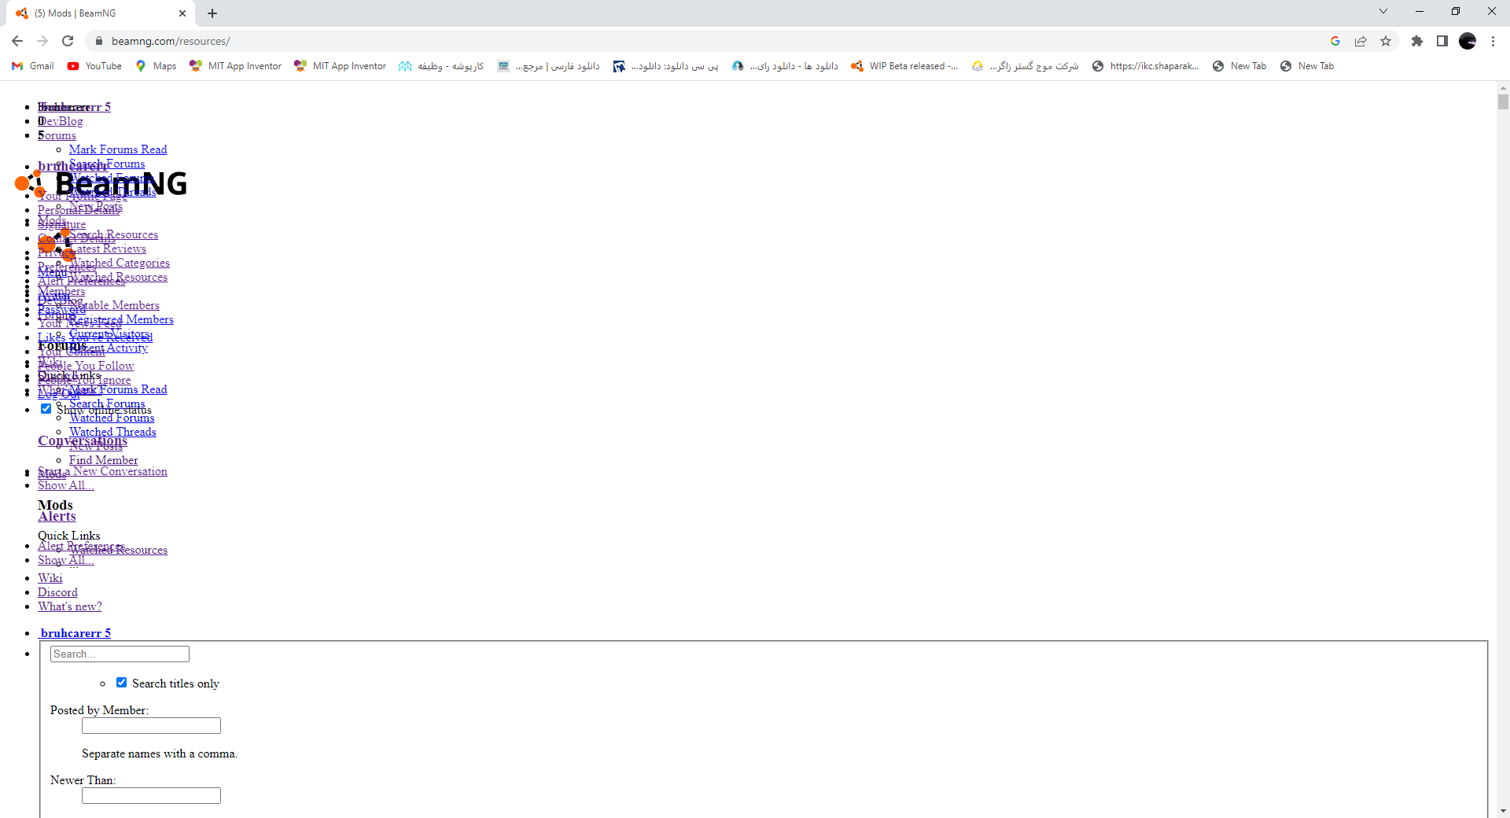Screen dimensions: 1510x818
Task: Open the tab search dropdown arrow
Action: click(1383, 11)
